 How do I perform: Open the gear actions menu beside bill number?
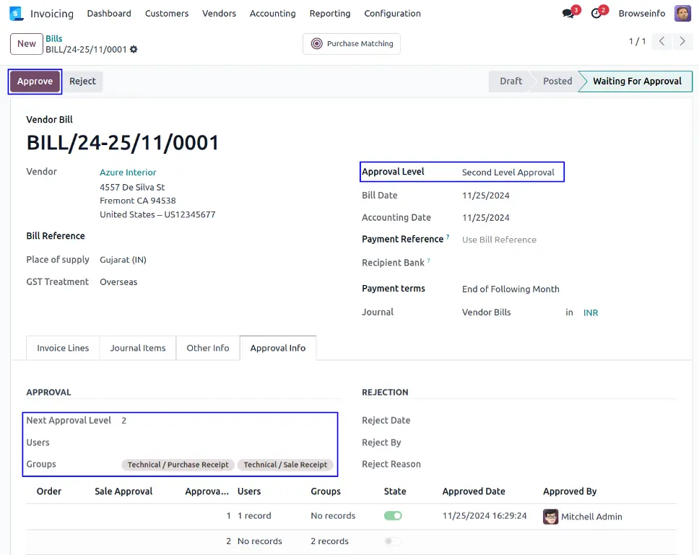click(134, 50)
